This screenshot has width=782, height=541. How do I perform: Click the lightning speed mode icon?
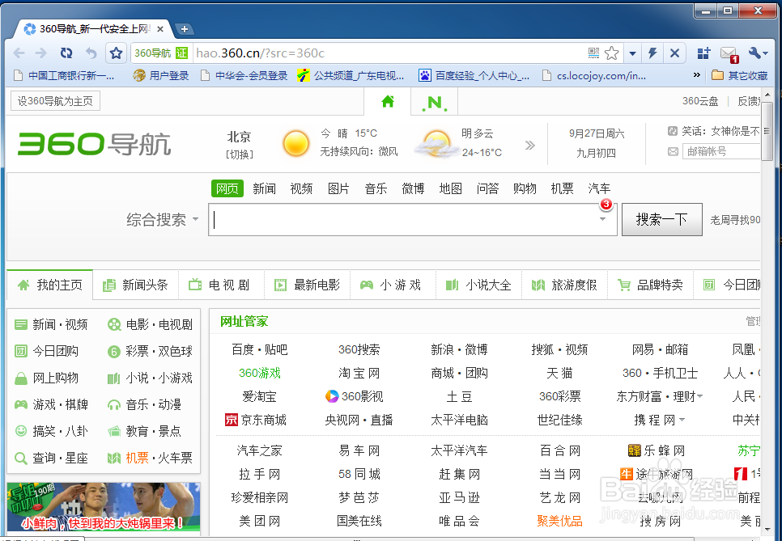click(x=652, y=53)
